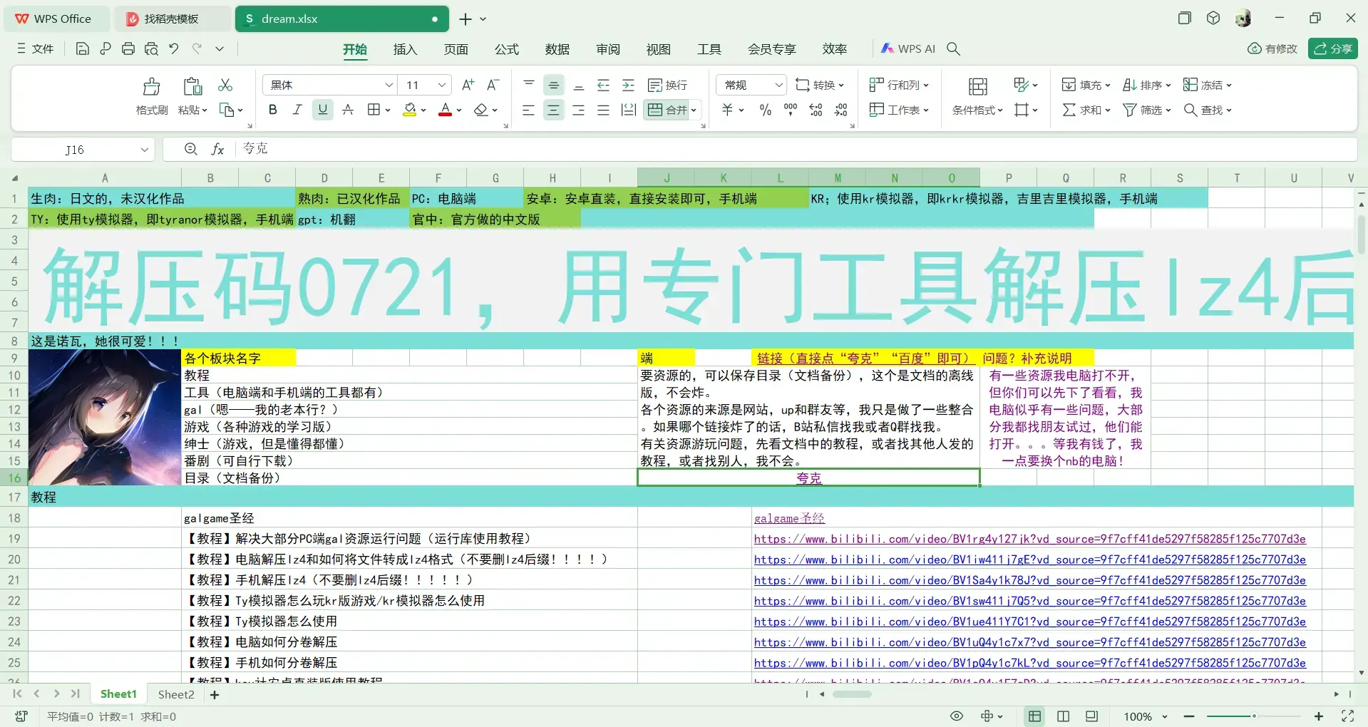This screenshot has width=1368, height=727.
Task: Toggle reading mode eye icon
Action: 957,716
